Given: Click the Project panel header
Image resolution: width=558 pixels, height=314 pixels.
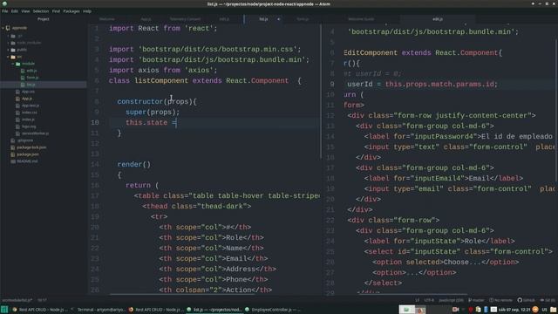Looking at the screenshot, I should (x=44, y=19).
